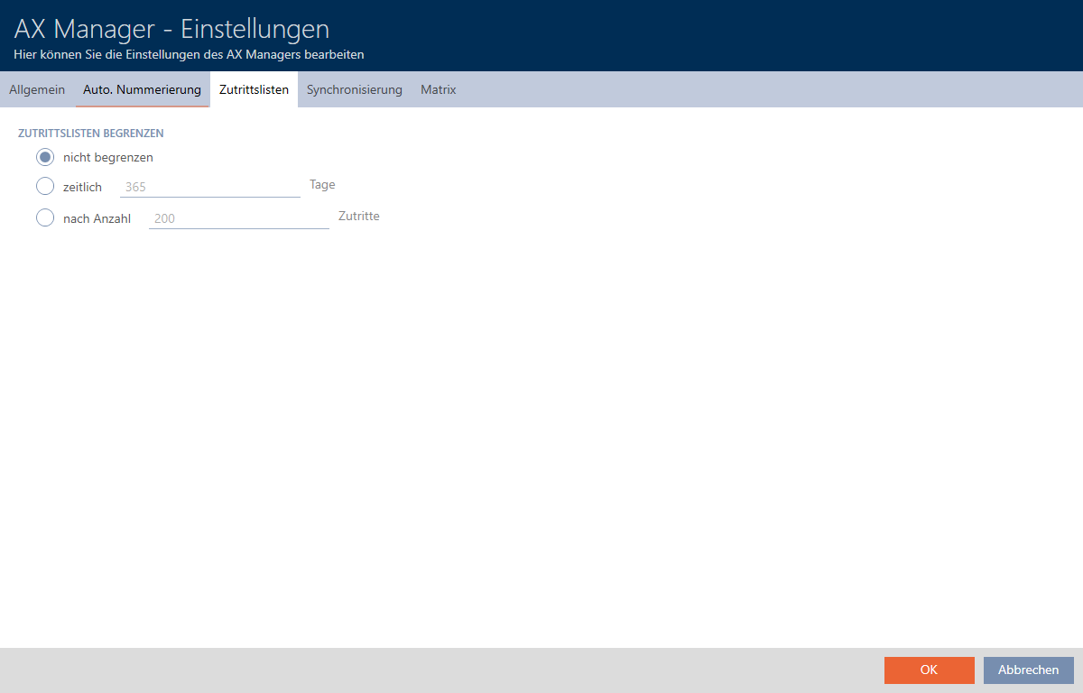
Task: Click the 'nach Anzahl' label text
Action: pyautogui.click(x=97, y=217)
